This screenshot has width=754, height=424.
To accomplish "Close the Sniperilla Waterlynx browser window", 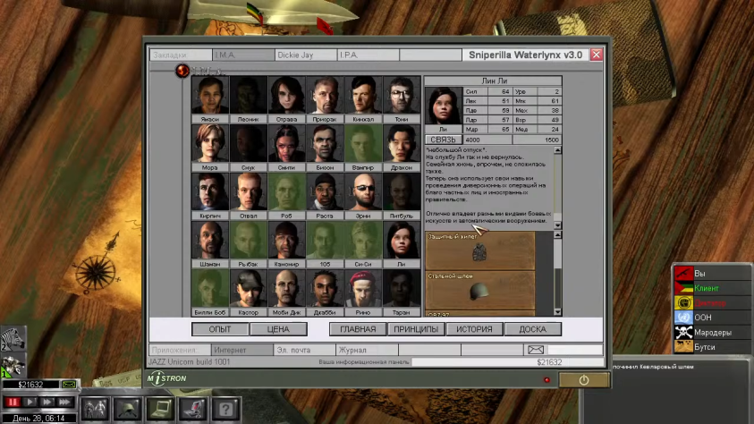I will click(597, 55).
